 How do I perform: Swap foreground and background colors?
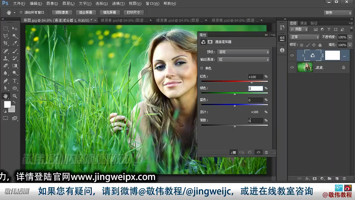coord(14,102)
